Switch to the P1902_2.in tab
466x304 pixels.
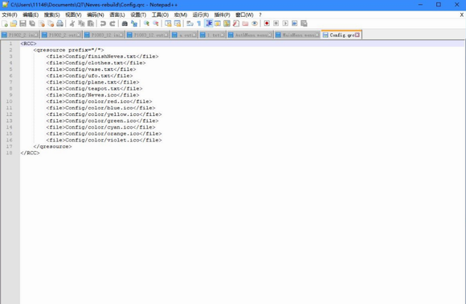(20, 35)
